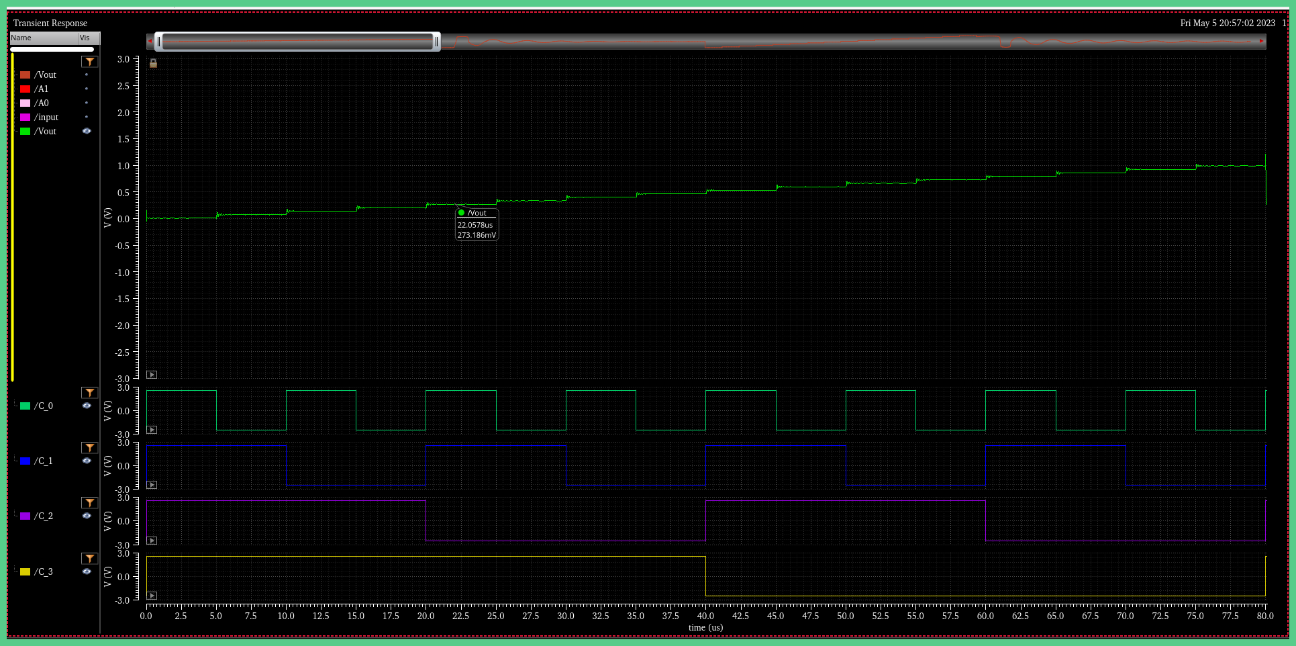Expand the play arrow of the top /Vout strip
Image resolution: width=1296 pixels, height=646 pixels.
[152, 375]
